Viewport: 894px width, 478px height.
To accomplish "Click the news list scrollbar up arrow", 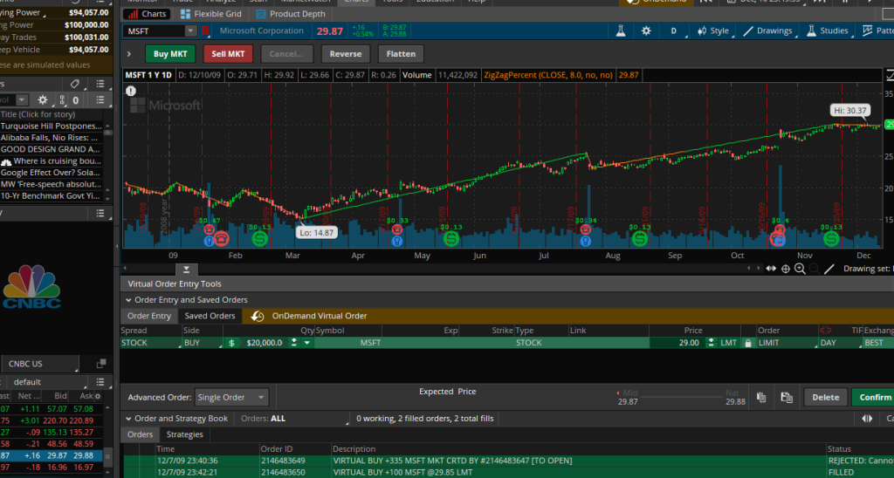I will point(107,126).
